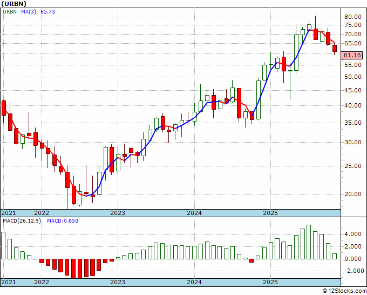Click the 2.000 MACD axis label
The width and height of the screenshot is (367, 295).
tap(353, 246)
